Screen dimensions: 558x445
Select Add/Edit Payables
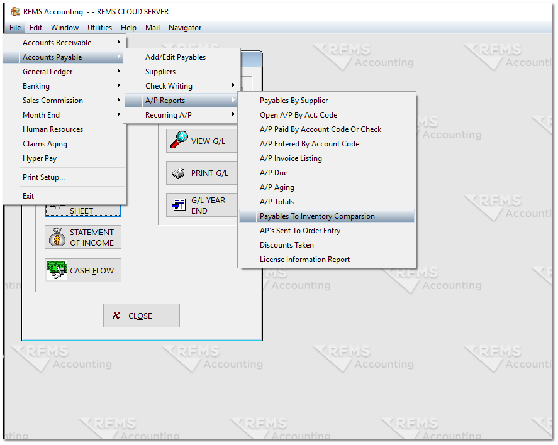tap(182, 57)
